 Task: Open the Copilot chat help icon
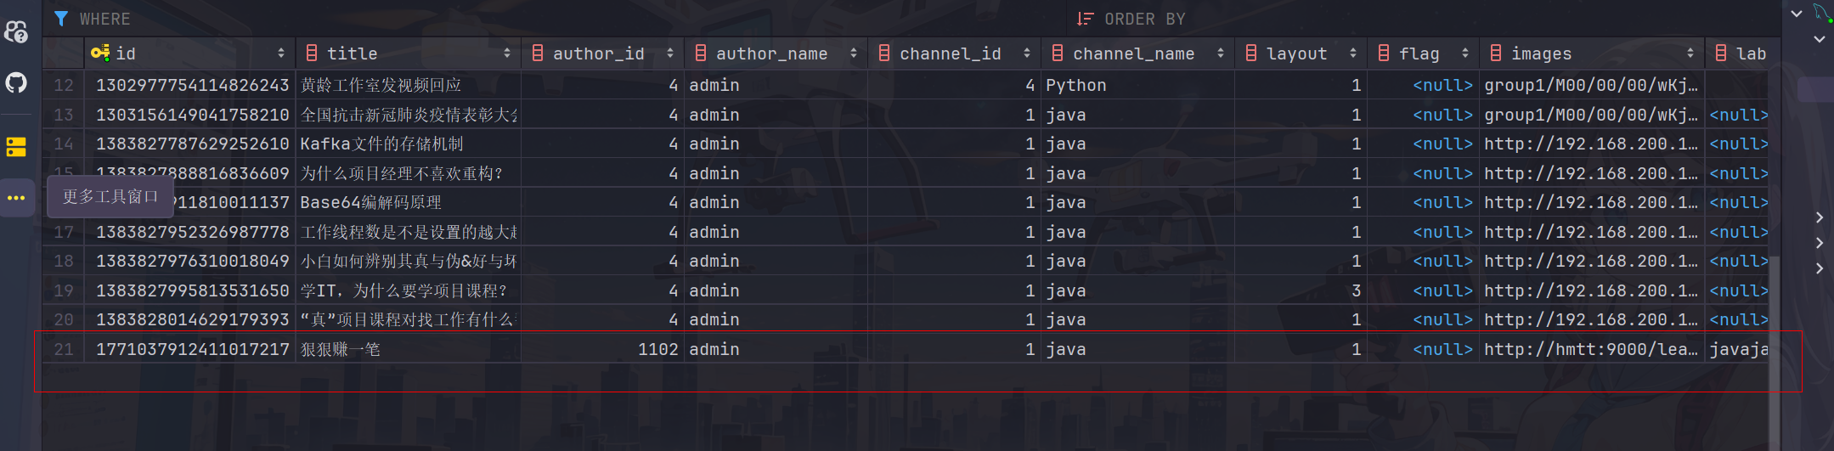tap(16, 32)
